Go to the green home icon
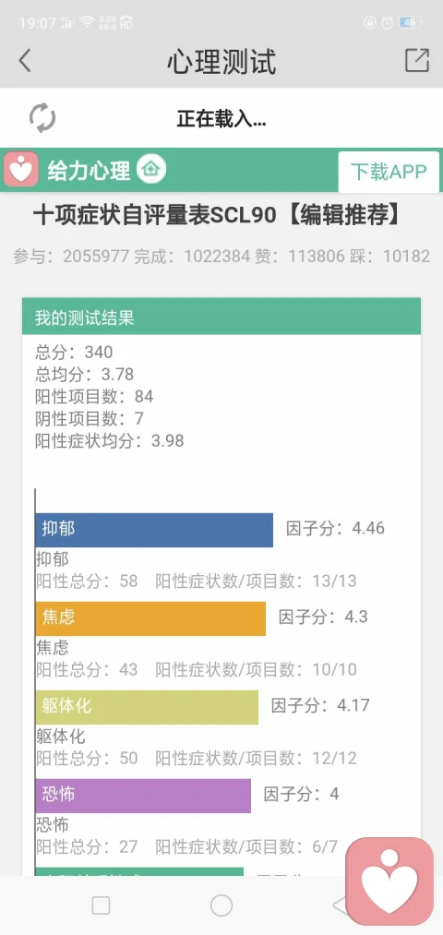The image size is (443, 935). point(151,169)
